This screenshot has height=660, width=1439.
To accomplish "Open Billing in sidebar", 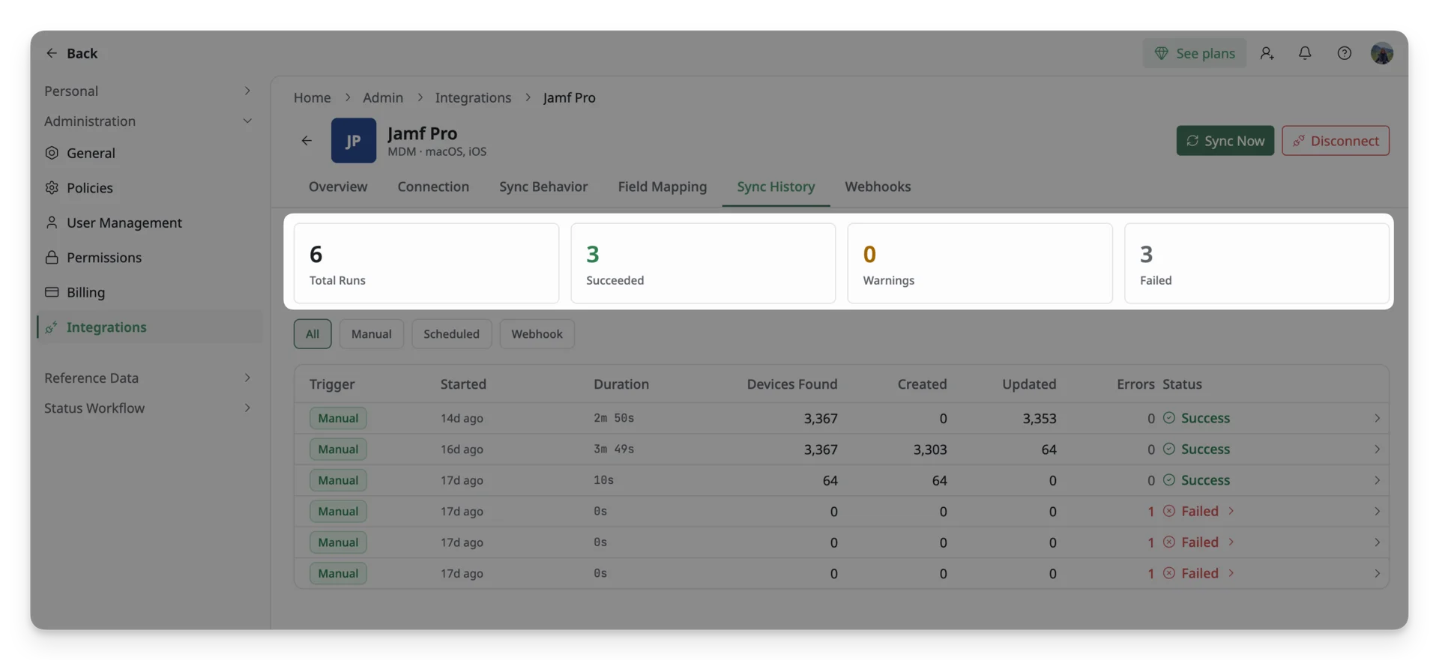I will [149, 292].
